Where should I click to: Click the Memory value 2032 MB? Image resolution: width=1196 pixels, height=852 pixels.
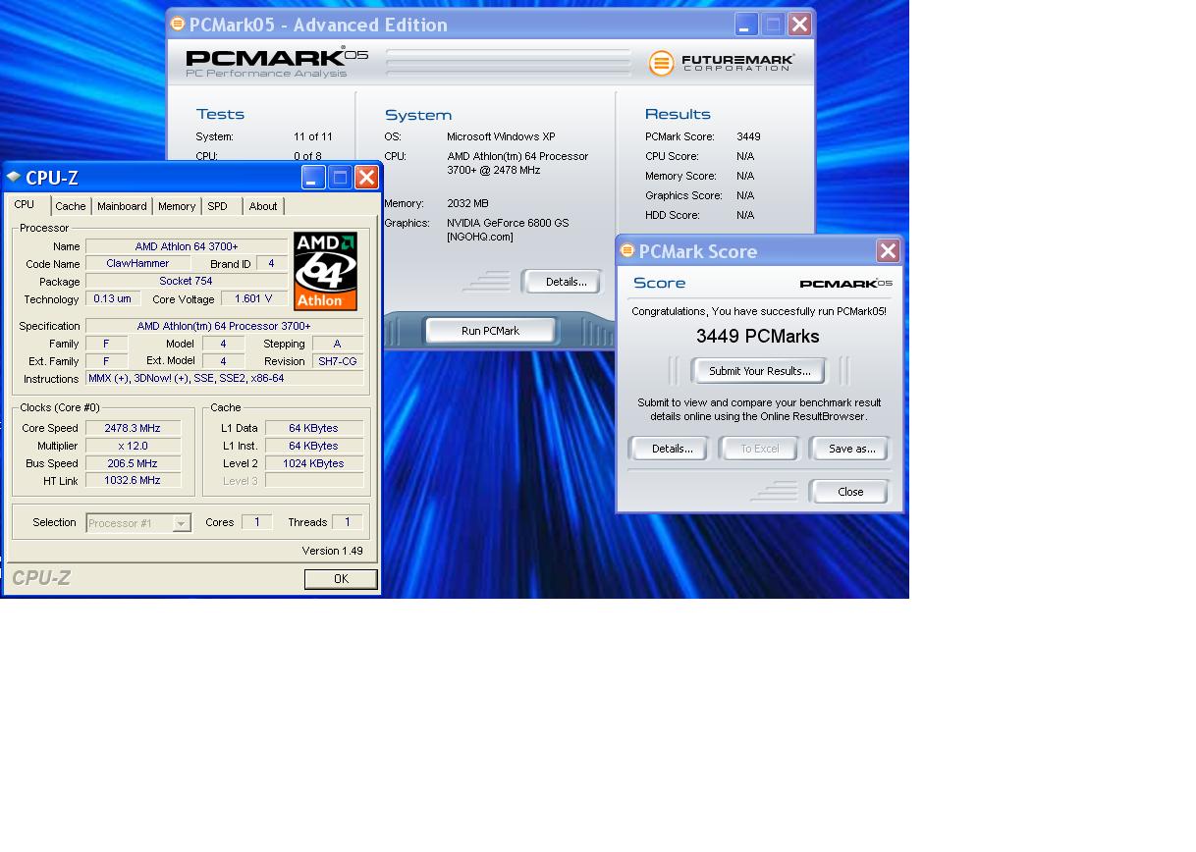pyautogui.click(x=467, y=203)
